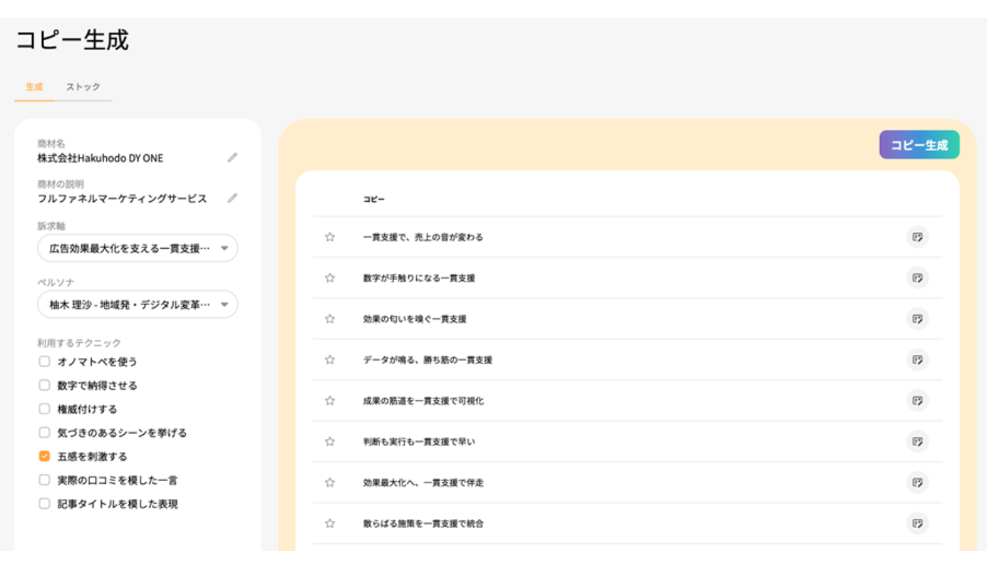Click the copy text '一貫支援で、売上の音が変わる'
The image size is (987, 569).
tap(423, 237)
